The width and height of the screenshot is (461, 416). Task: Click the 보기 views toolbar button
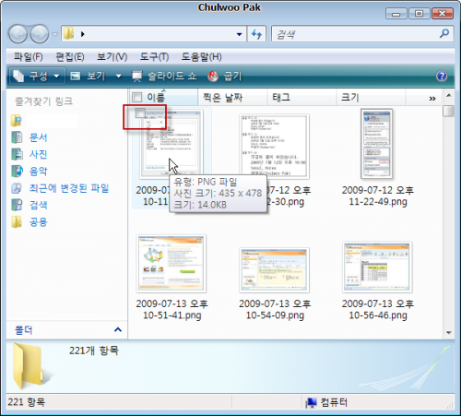pyautogui.click(x=88, y=76)
